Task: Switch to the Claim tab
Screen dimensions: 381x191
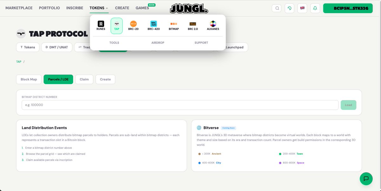Action: pos(84,79)
